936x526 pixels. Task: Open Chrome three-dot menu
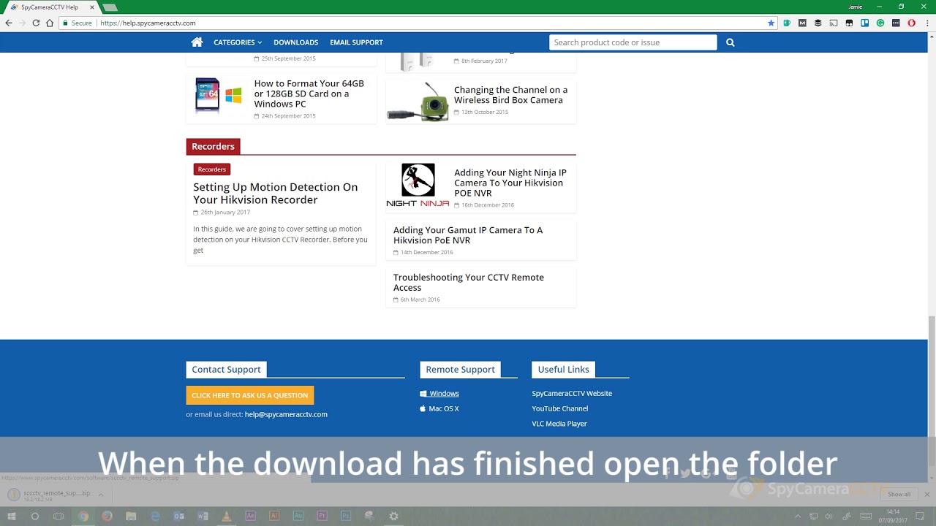(x=926, y=23)
